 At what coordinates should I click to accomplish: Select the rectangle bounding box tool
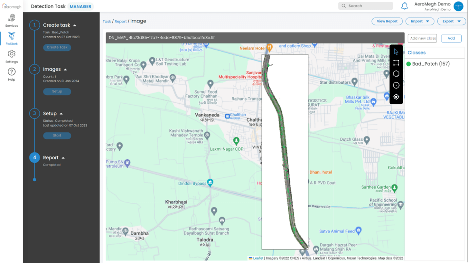[x=396, y=63]
